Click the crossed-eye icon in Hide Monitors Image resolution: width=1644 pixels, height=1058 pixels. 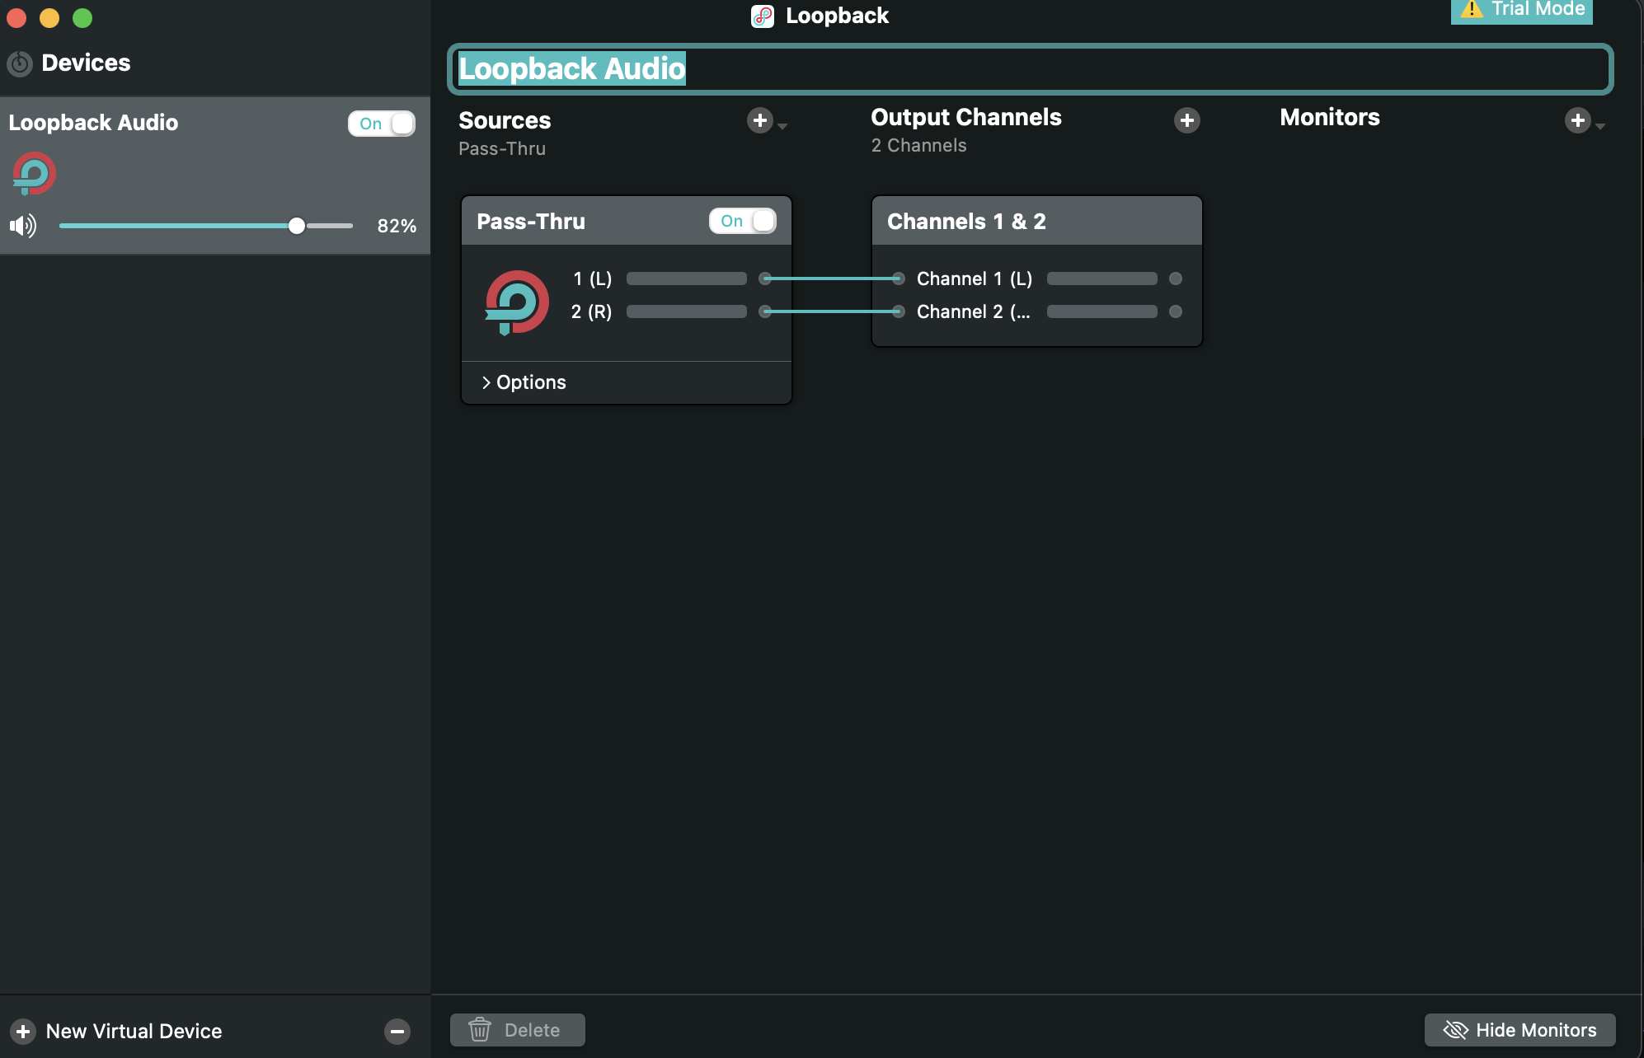[x=1456, y=1030]
